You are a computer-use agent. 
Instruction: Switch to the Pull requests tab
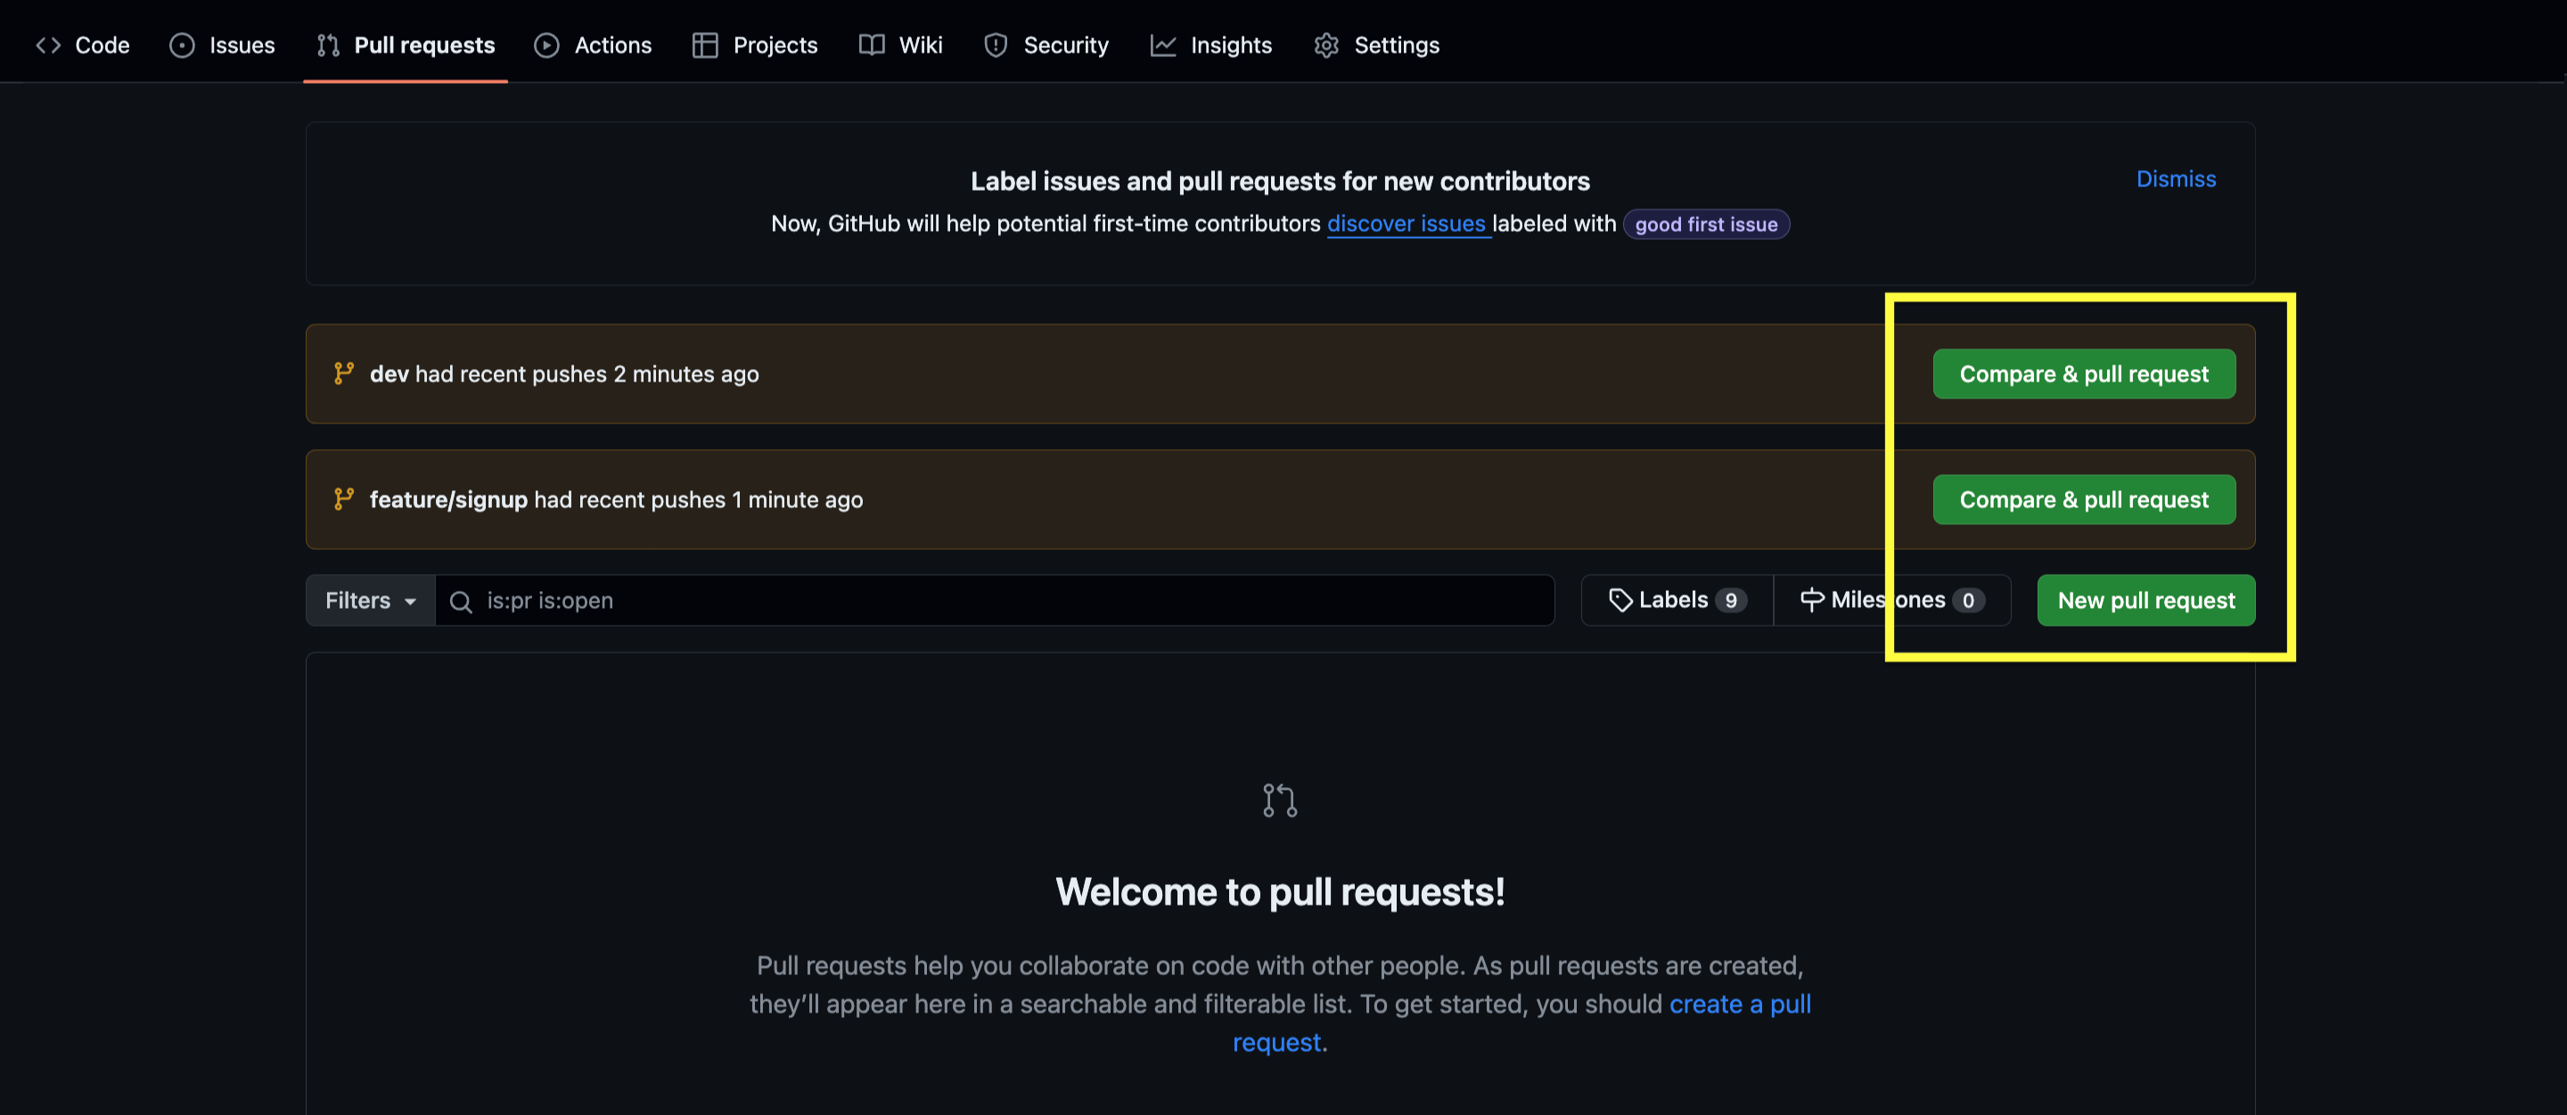[x=406, y=45]
